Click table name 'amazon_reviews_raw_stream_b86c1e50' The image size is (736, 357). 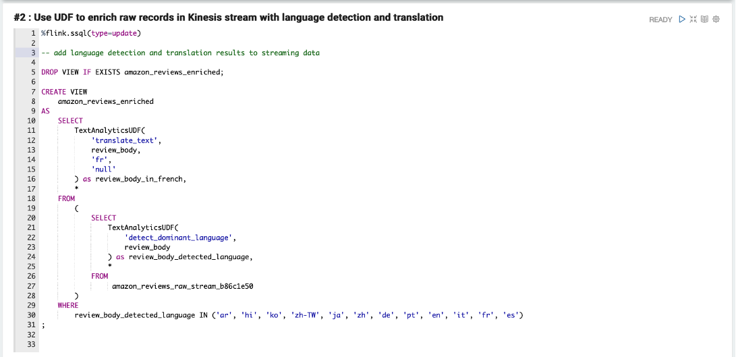(183, 286)
